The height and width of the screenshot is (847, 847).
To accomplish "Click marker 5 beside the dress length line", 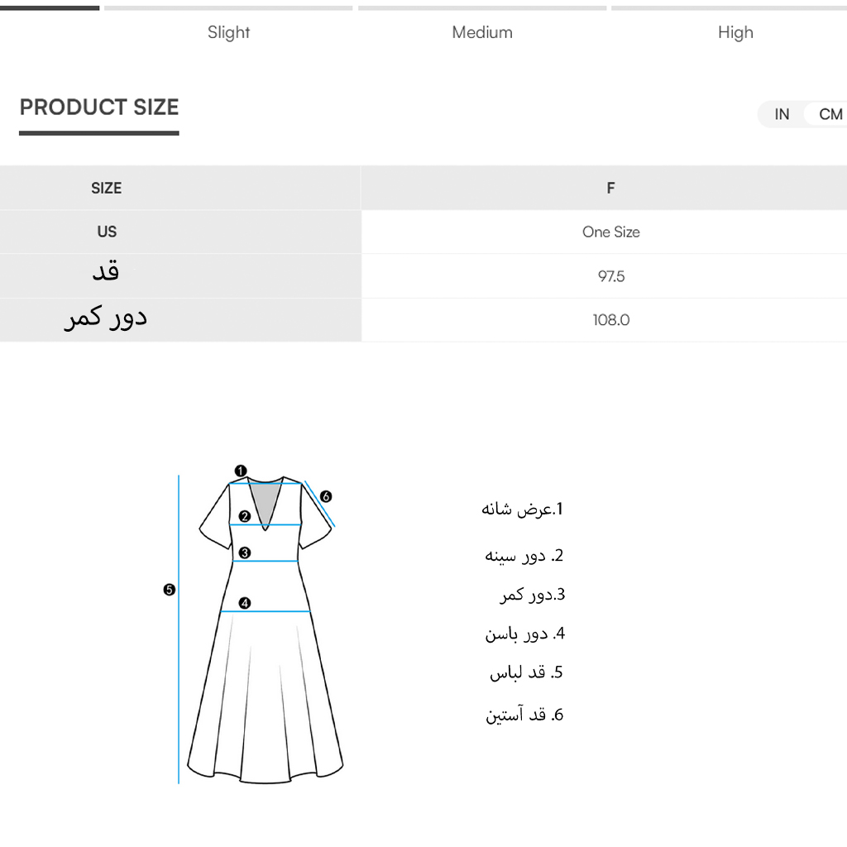I will (170, 590).
